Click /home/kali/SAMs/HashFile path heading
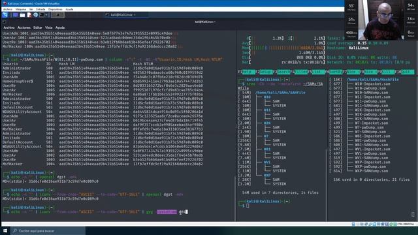The width and height of the screenshot is (418, 235). 373,80
